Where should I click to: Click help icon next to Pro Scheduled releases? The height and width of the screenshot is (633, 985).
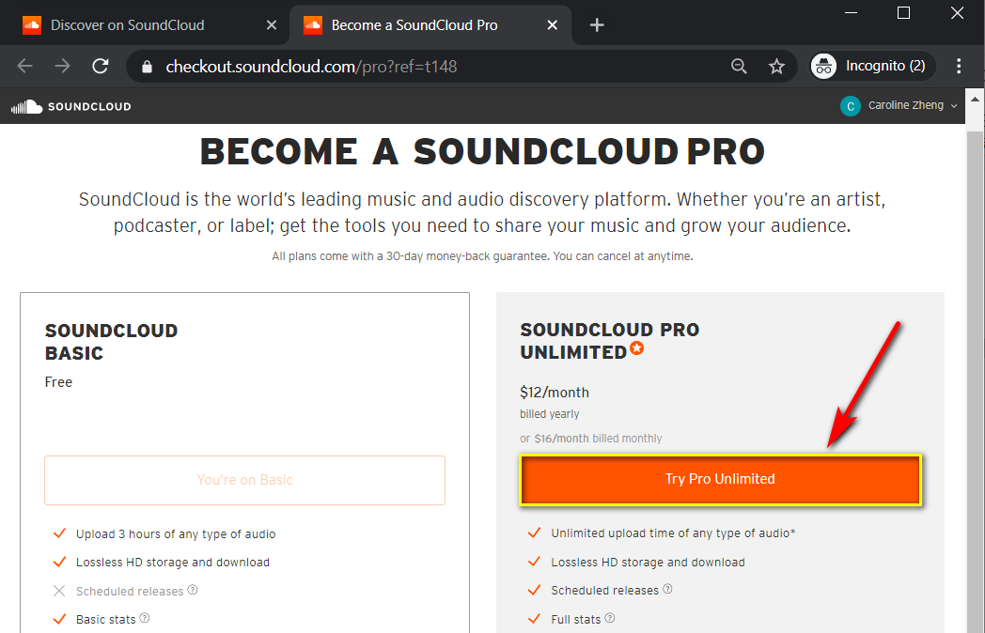tap(668, 590)
